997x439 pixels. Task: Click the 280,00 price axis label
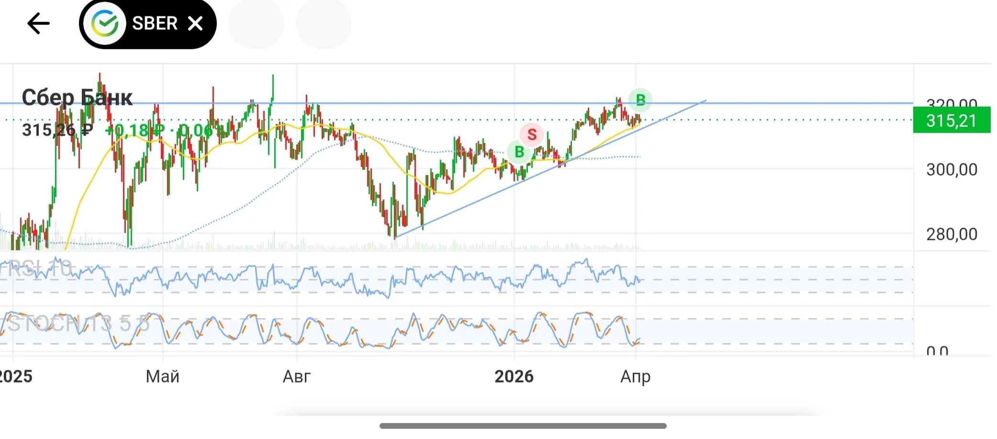(x=952, y=234)
